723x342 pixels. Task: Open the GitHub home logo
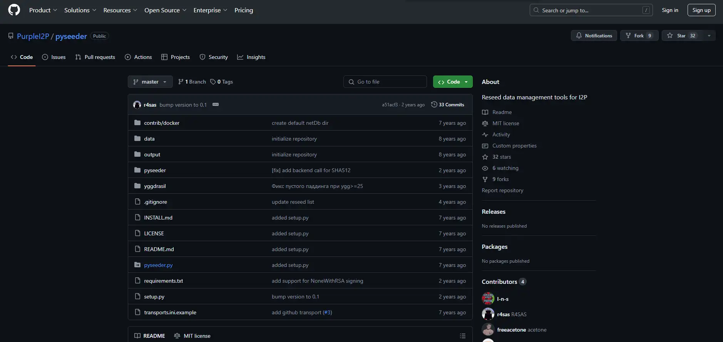click(x=14, y=10)
